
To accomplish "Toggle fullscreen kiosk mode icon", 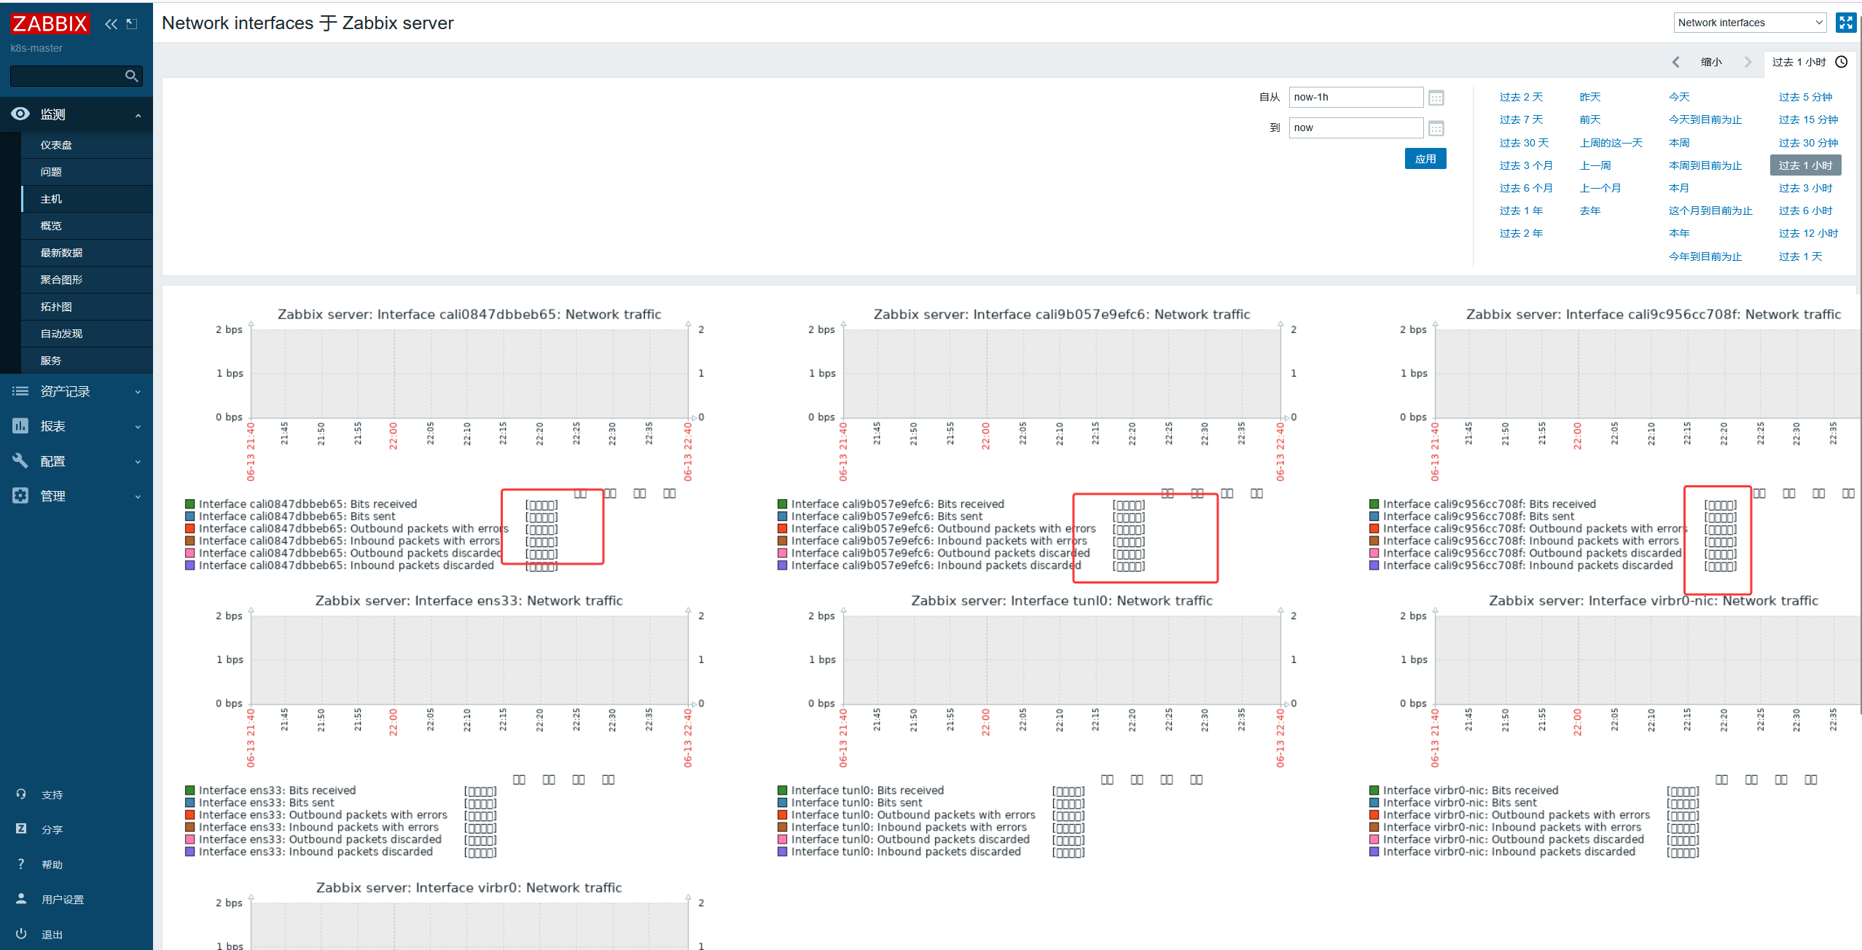I will point(1845,23).
